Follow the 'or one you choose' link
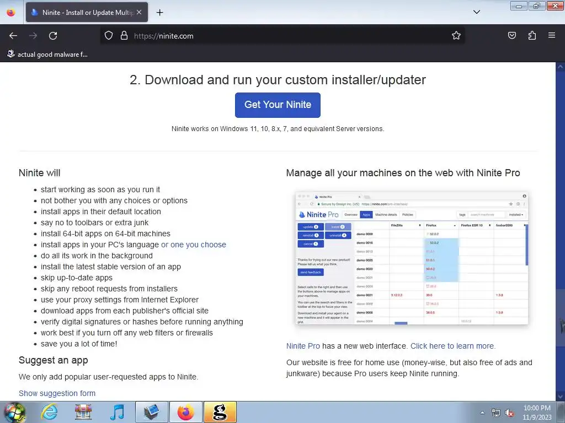 [194, 245]
